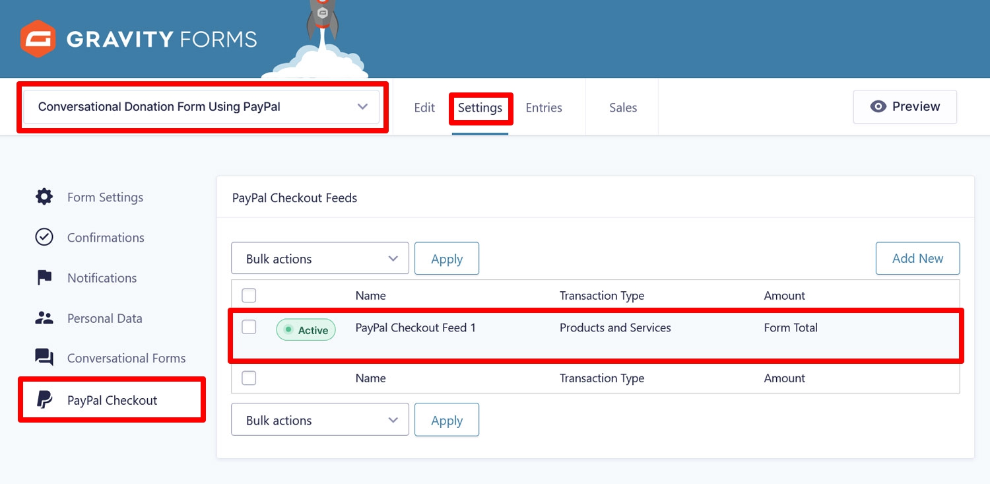Click the lower Apply button
Screen dimensions: 990x484
pos(447,420)
